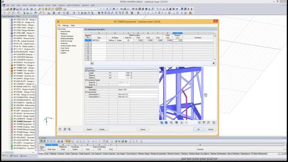Click the fourth icon in the preview toolbar

click(176, 122)
